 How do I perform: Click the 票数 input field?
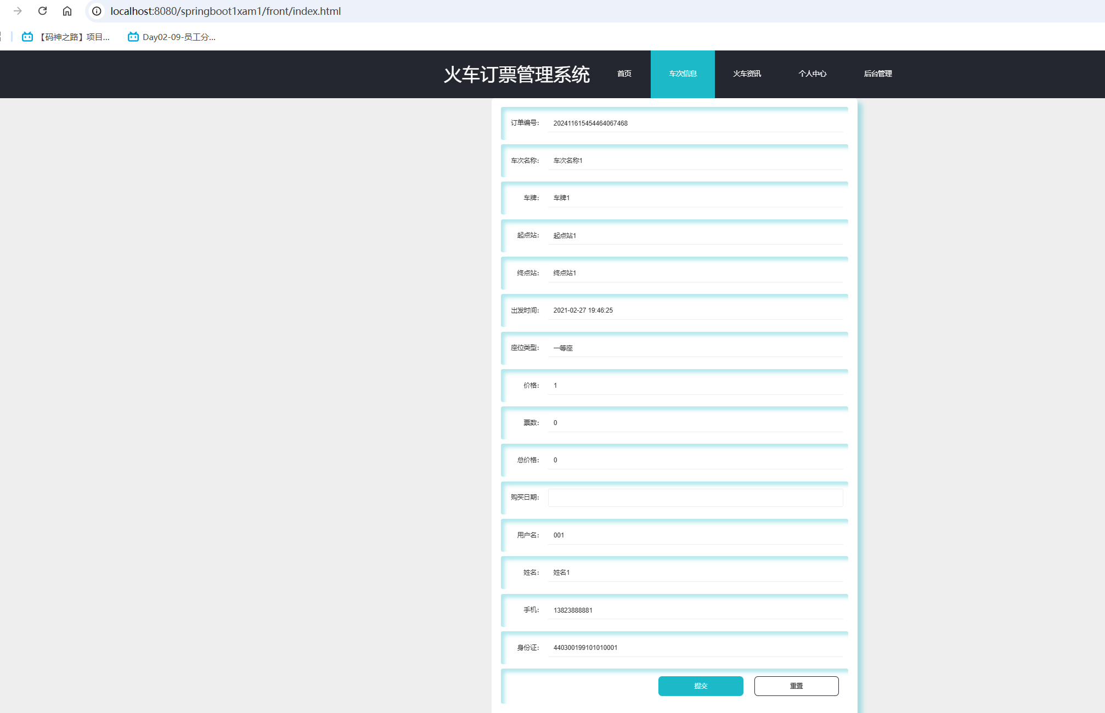click(x=695, y=423)
